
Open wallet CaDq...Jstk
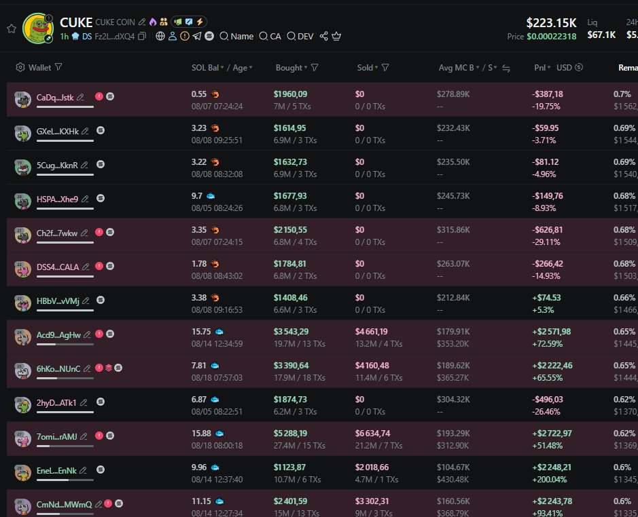point(55,98)
